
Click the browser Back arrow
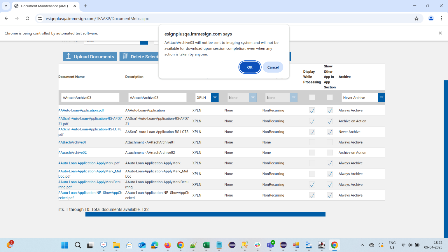coord(6,18)
